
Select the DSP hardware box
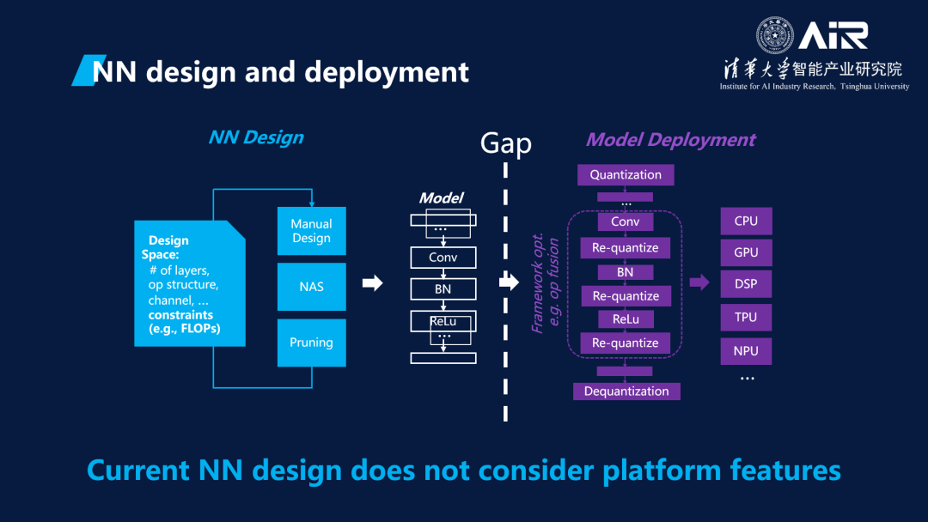[x=746, y=284]
